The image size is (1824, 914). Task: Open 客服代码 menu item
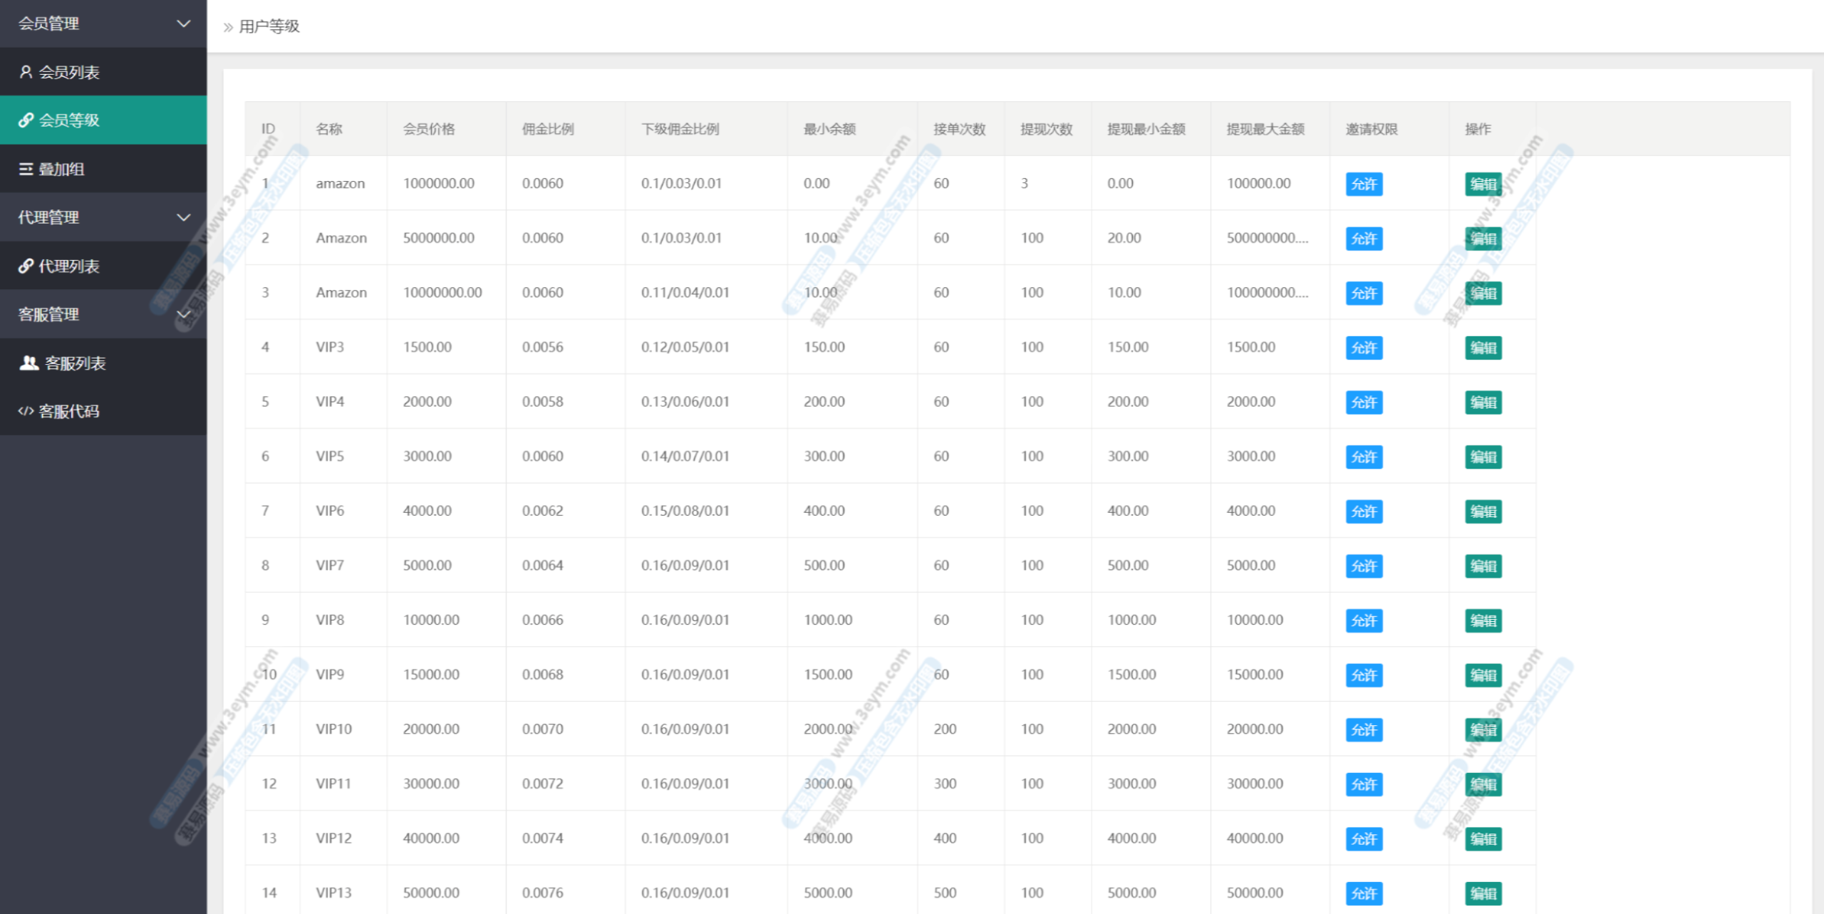point(68,411)
